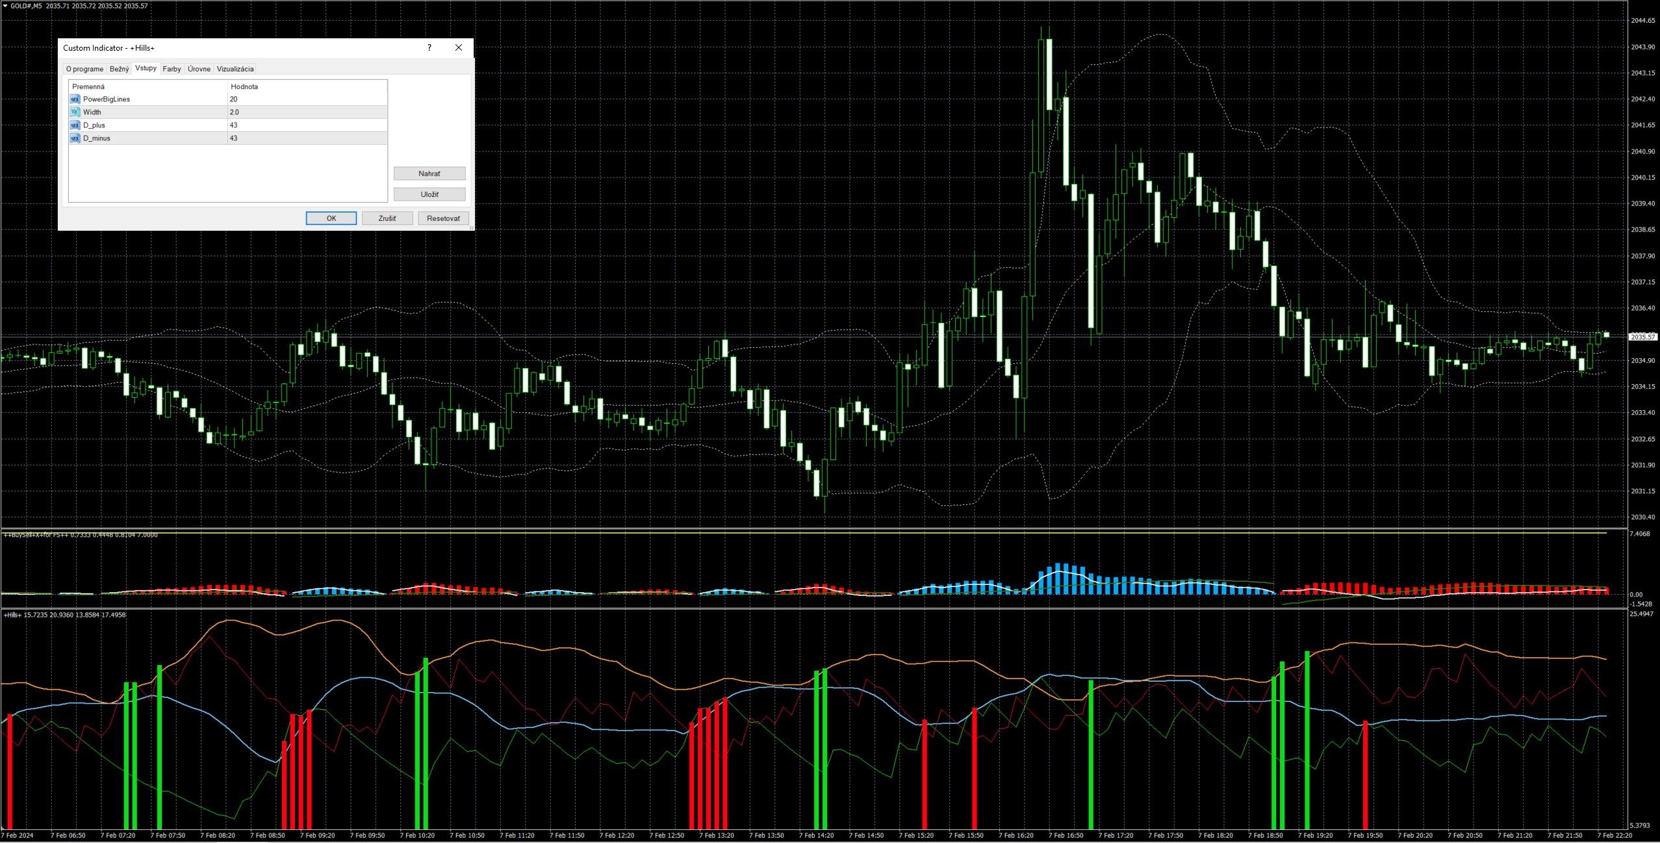This screenshot has width=1660, height=843.
Task: Open the Úrovne tab
Action: click(199, 69)
